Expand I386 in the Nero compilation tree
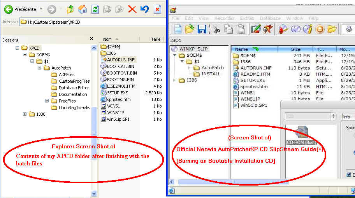The width and height of the screenshot is (355, 198). (x=174, y=80)
